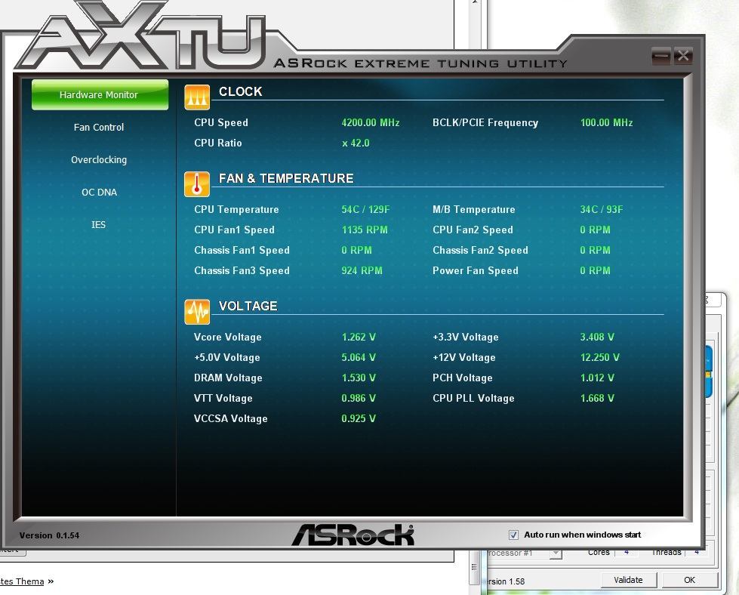Switch to Fan Control page
The image size is (739, 595).
tap(98, 128)
